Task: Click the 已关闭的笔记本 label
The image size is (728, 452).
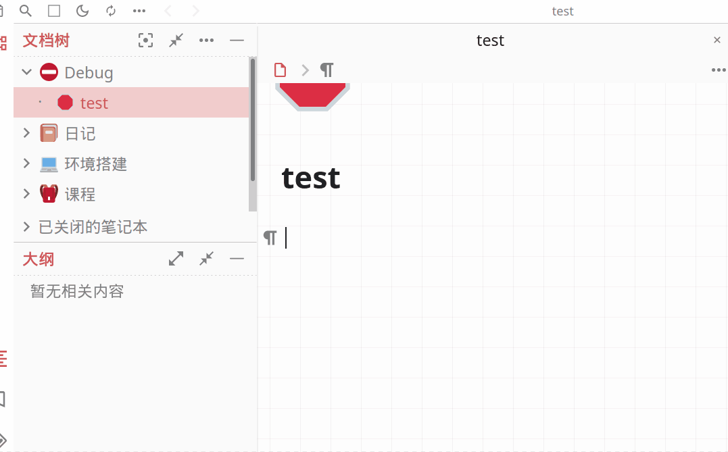Action: [93, 227]
